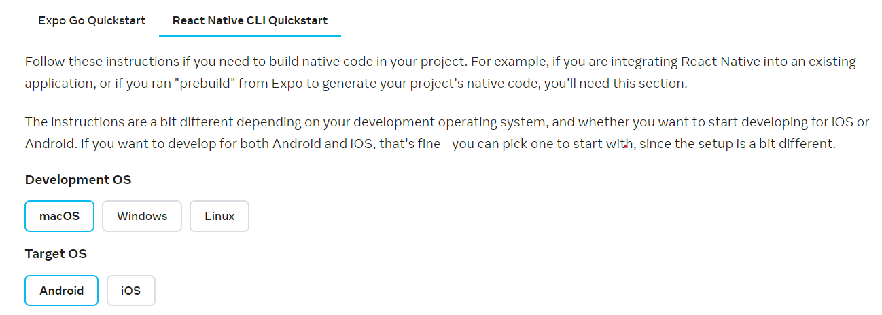The image size is (882, 315).
Task: Click the paragraph starting 'Follow these instructions'
Action: (x=440, y=73)
